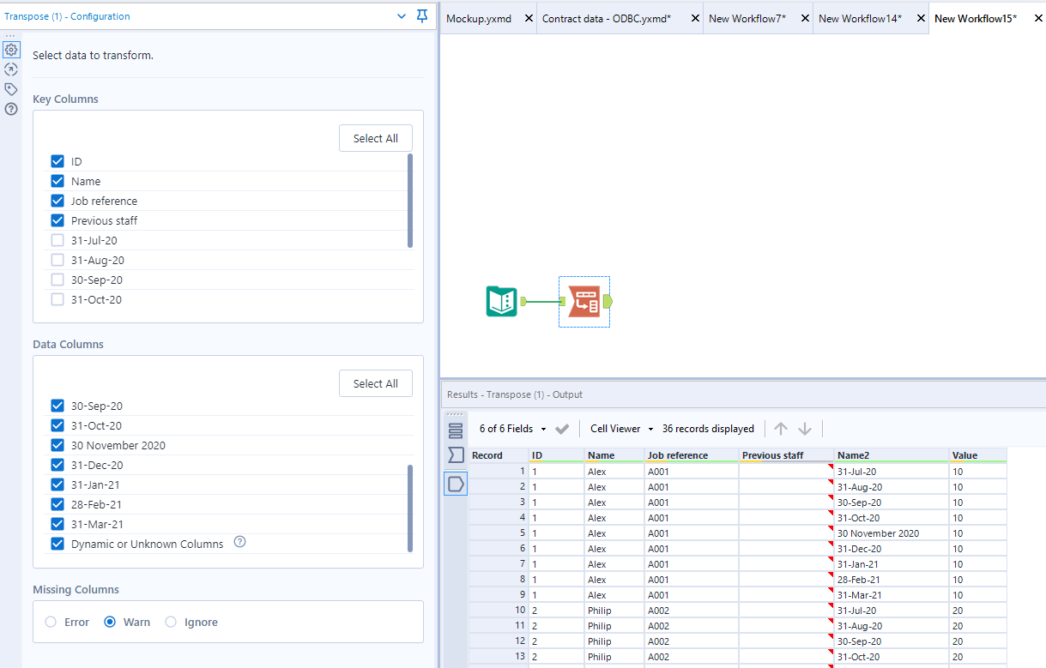
Task: Switch to the New Workflow7 tab
Action: [x=746, y=17]
